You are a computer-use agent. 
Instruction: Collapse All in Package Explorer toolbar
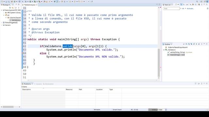(x=10, y=8)
